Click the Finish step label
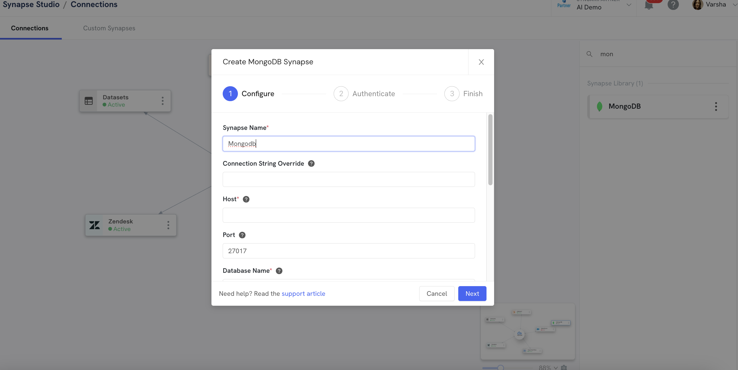 click(473, 94)
